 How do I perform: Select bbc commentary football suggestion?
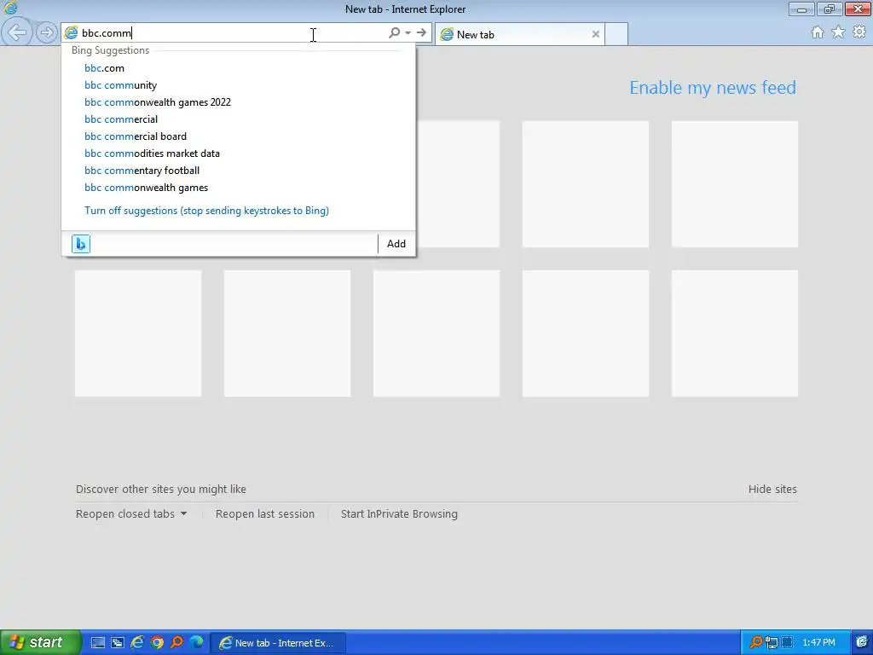[239, 171]
